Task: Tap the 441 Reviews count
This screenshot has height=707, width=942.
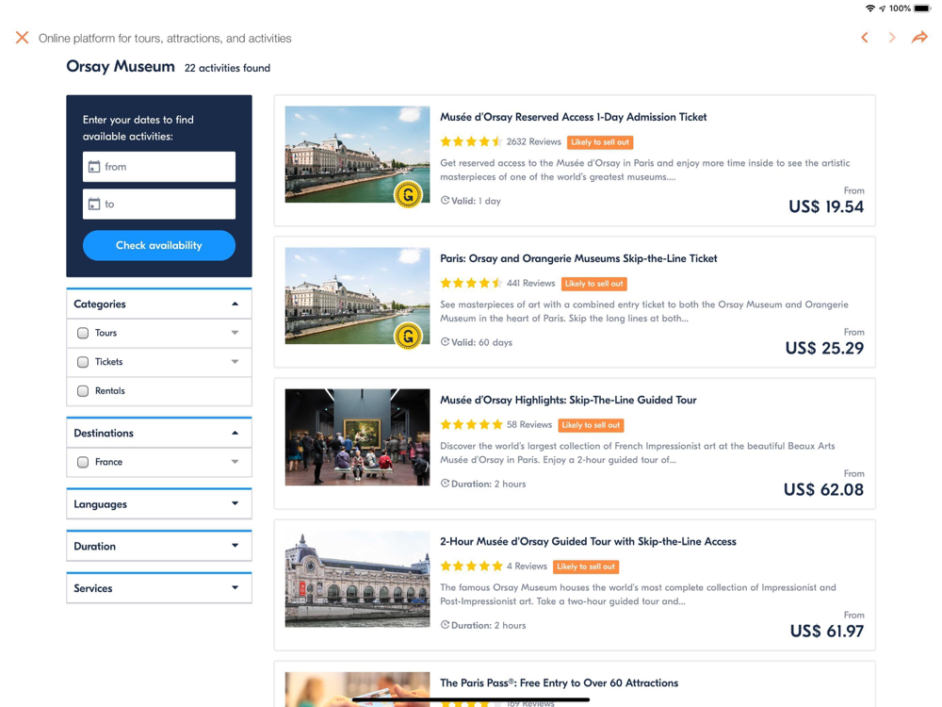Action: coord(530,283)
